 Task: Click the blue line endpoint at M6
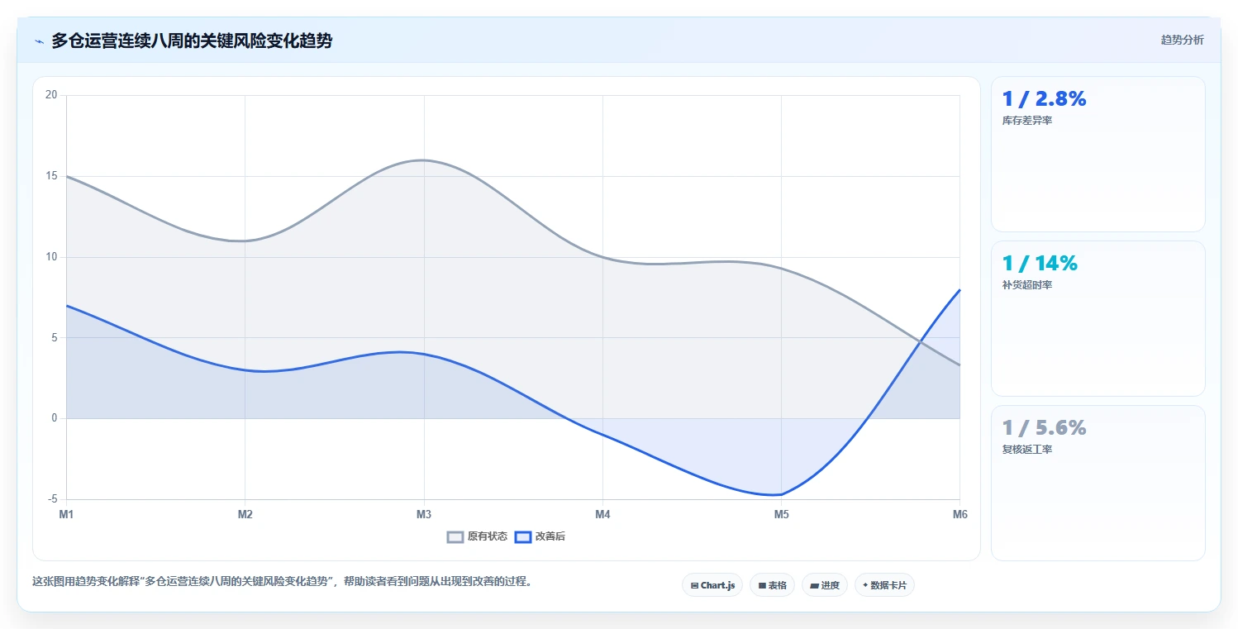pos(959,290)
